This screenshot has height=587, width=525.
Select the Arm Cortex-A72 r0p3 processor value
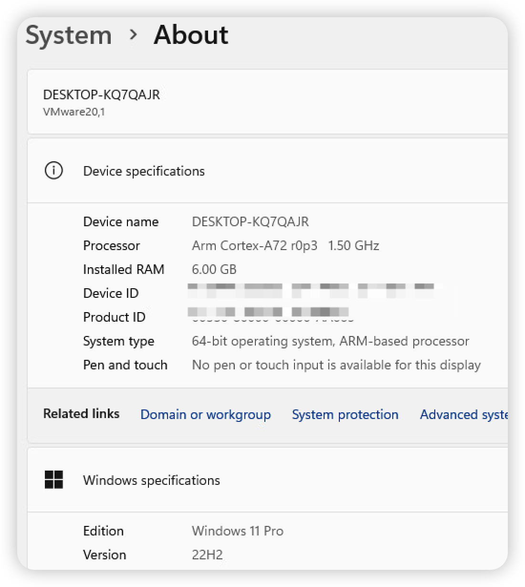coord(285,245)
